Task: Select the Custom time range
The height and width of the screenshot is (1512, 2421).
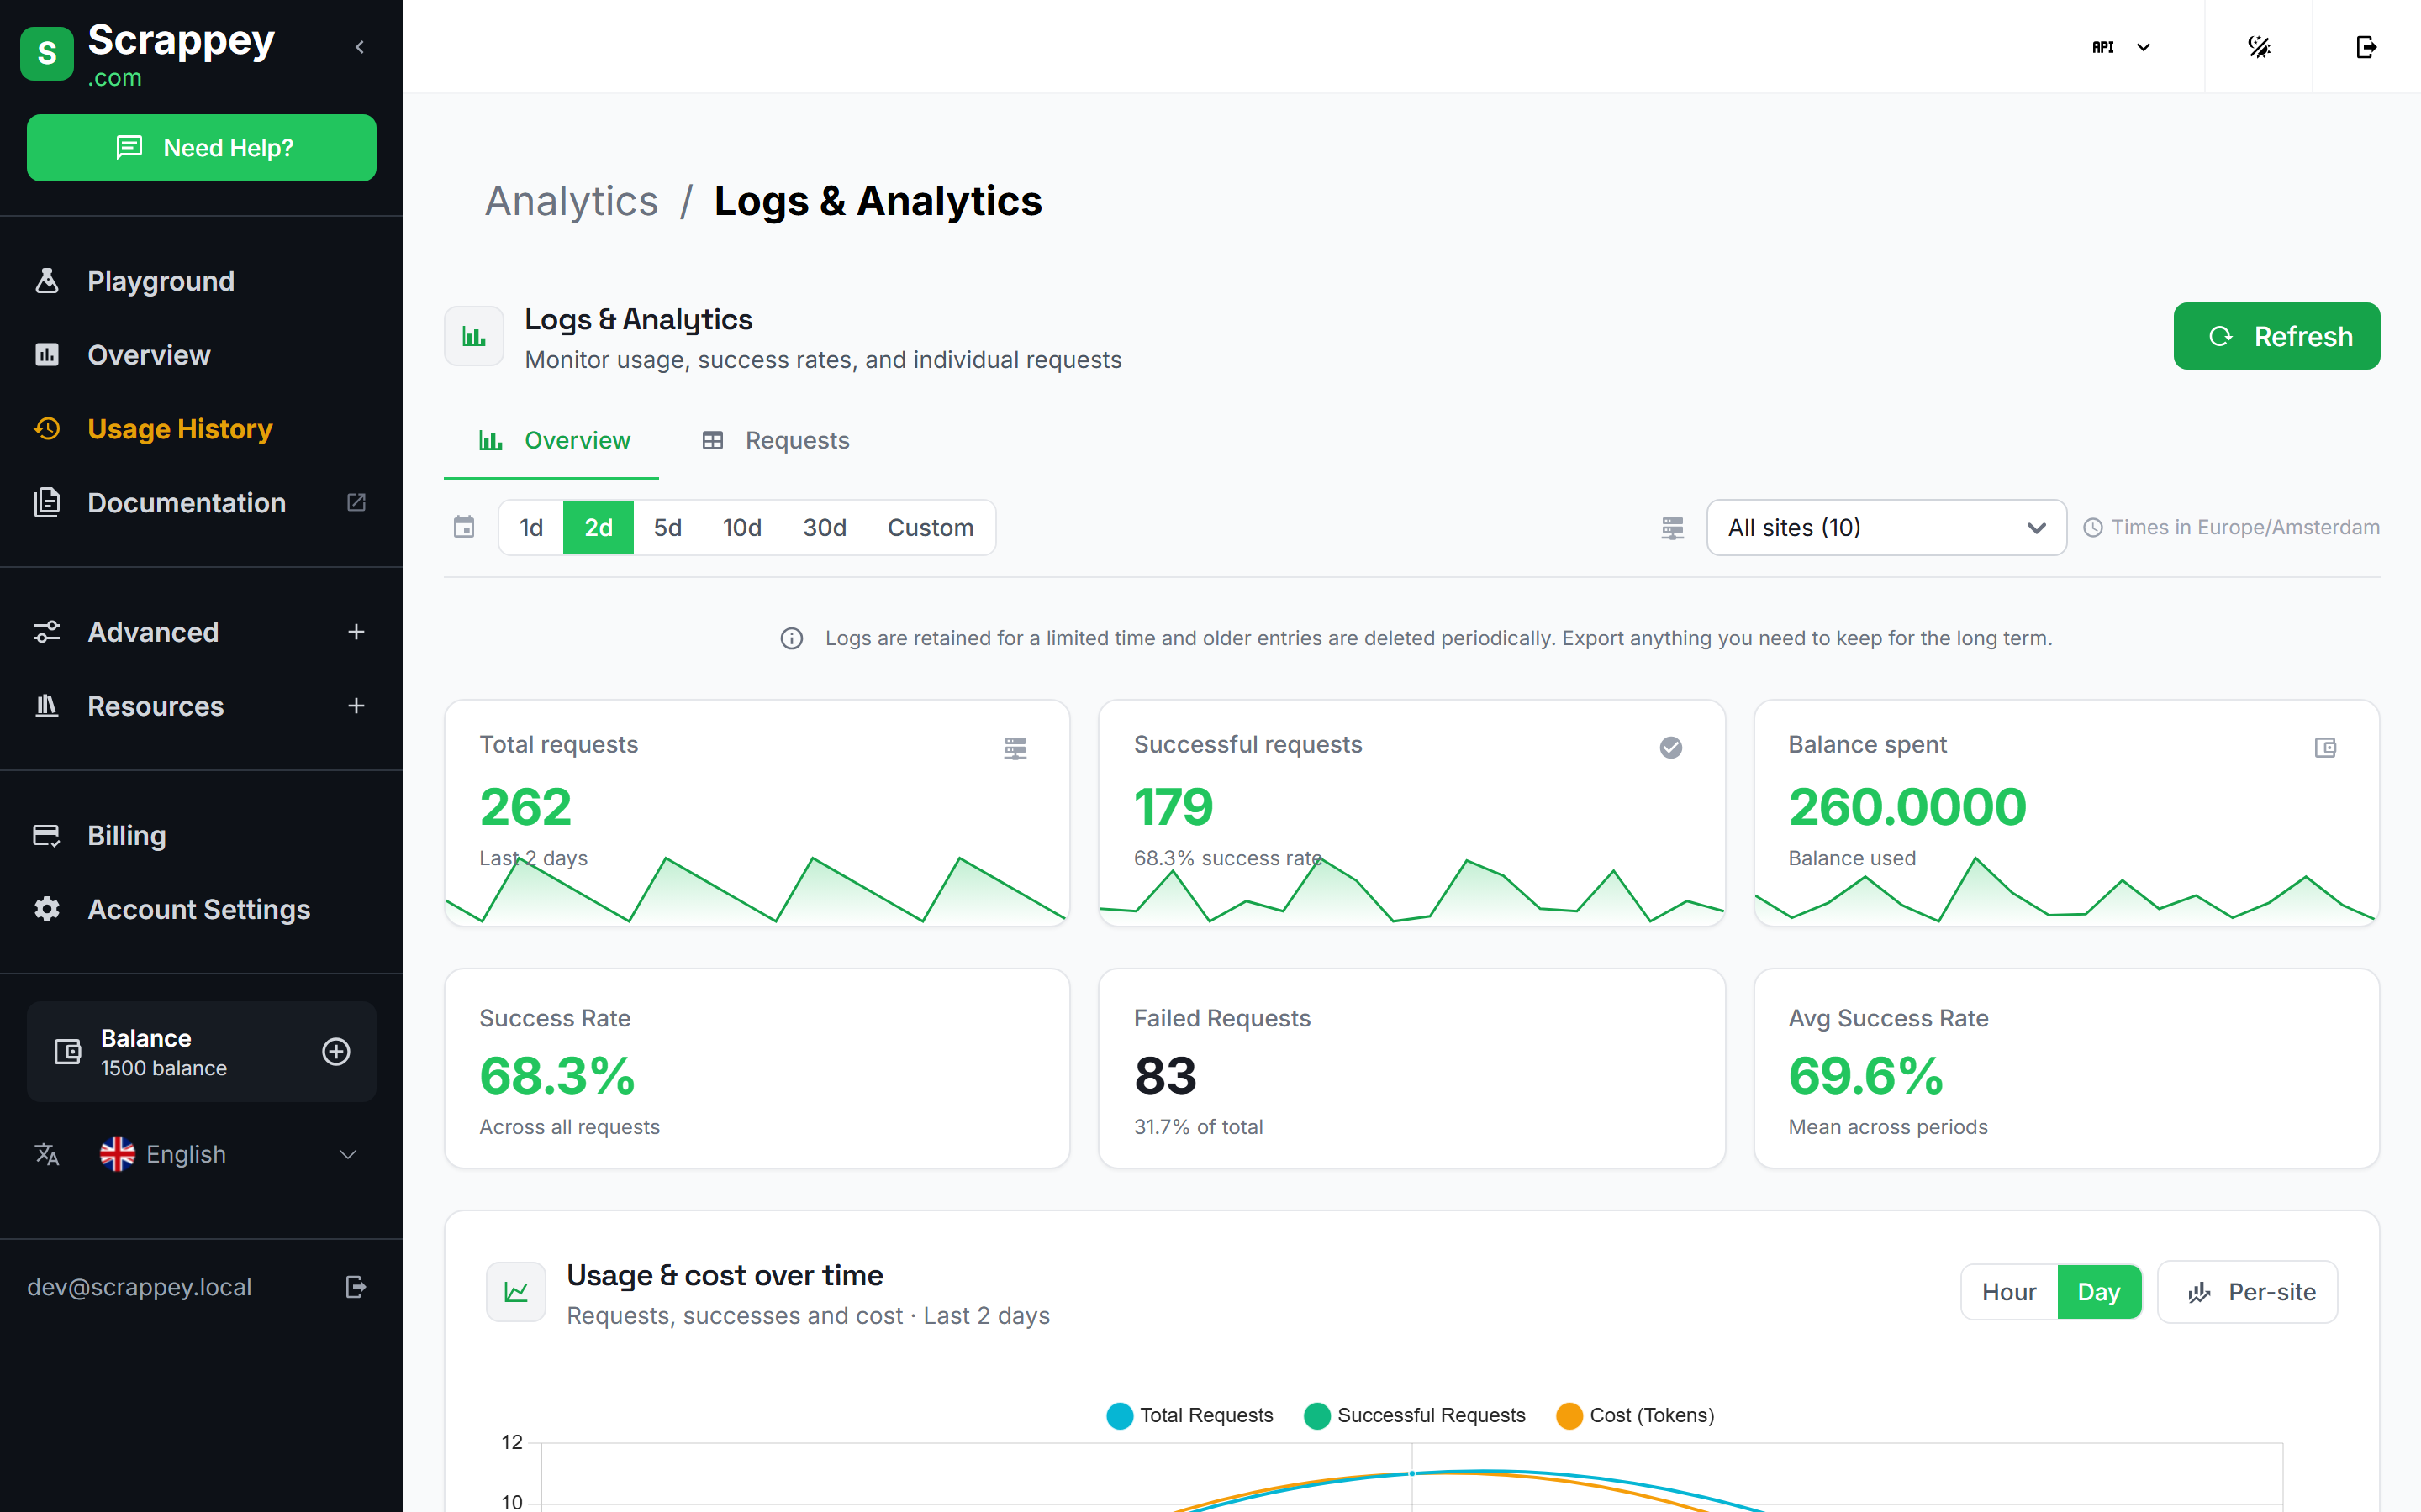Action: (x=931, y=527)
